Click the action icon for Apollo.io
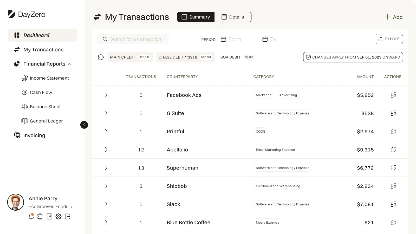Screen dimensions: 416x234 (393, 149)
